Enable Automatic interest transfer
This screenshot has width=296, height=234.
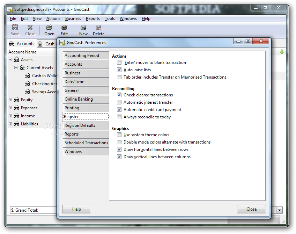click(x=119, y=102)
